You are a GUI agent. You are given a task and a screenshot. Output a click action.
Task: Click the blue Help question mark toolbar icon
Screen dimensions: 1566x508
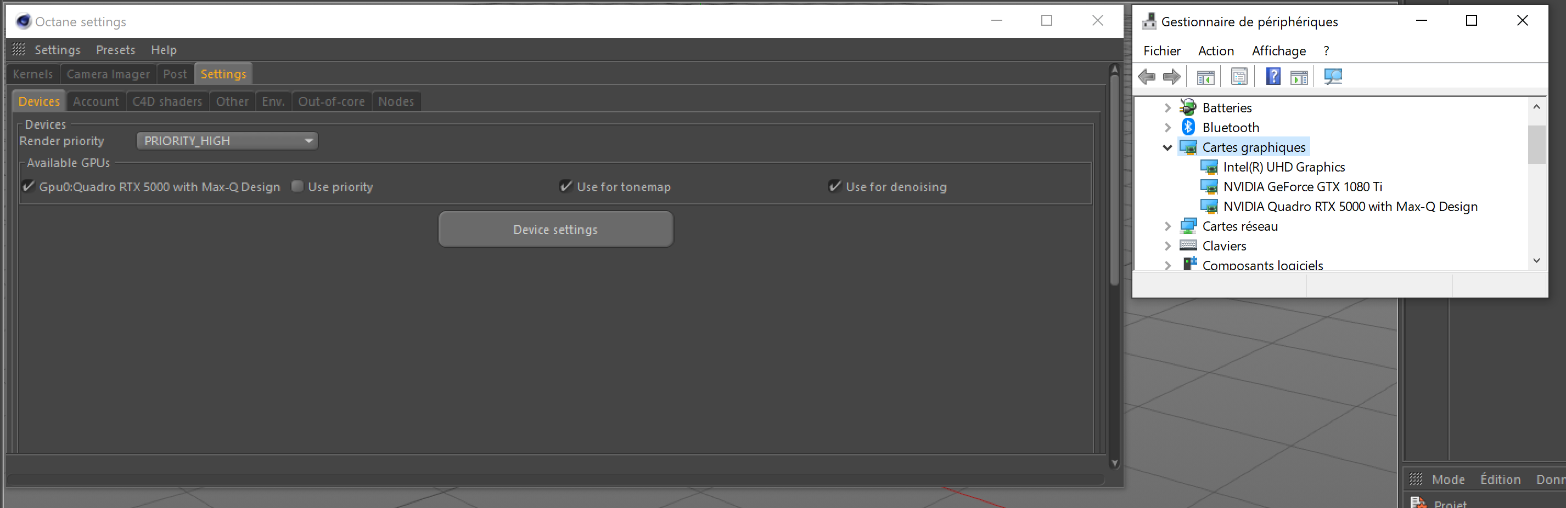tap(1273, 77)
